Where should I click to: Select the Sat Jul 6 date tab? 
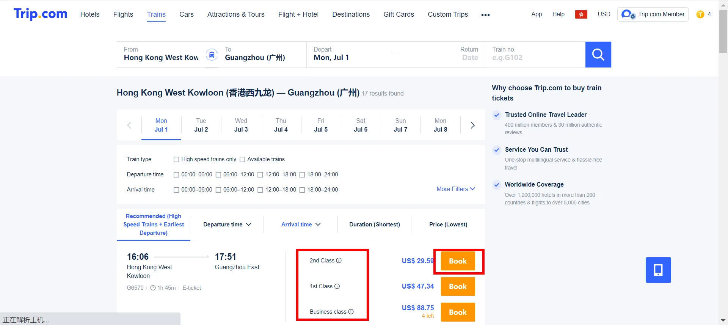[x=361, y=125]
